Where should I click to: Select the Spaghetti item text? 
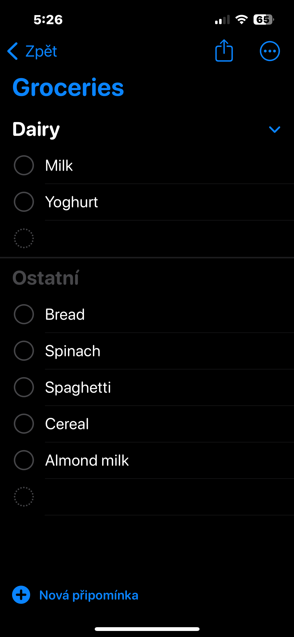point(78,387)
